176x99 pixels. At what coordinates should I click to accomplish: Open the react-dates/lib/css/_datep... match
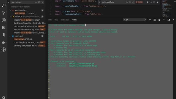pyautogui.click(x=29, y=33)
